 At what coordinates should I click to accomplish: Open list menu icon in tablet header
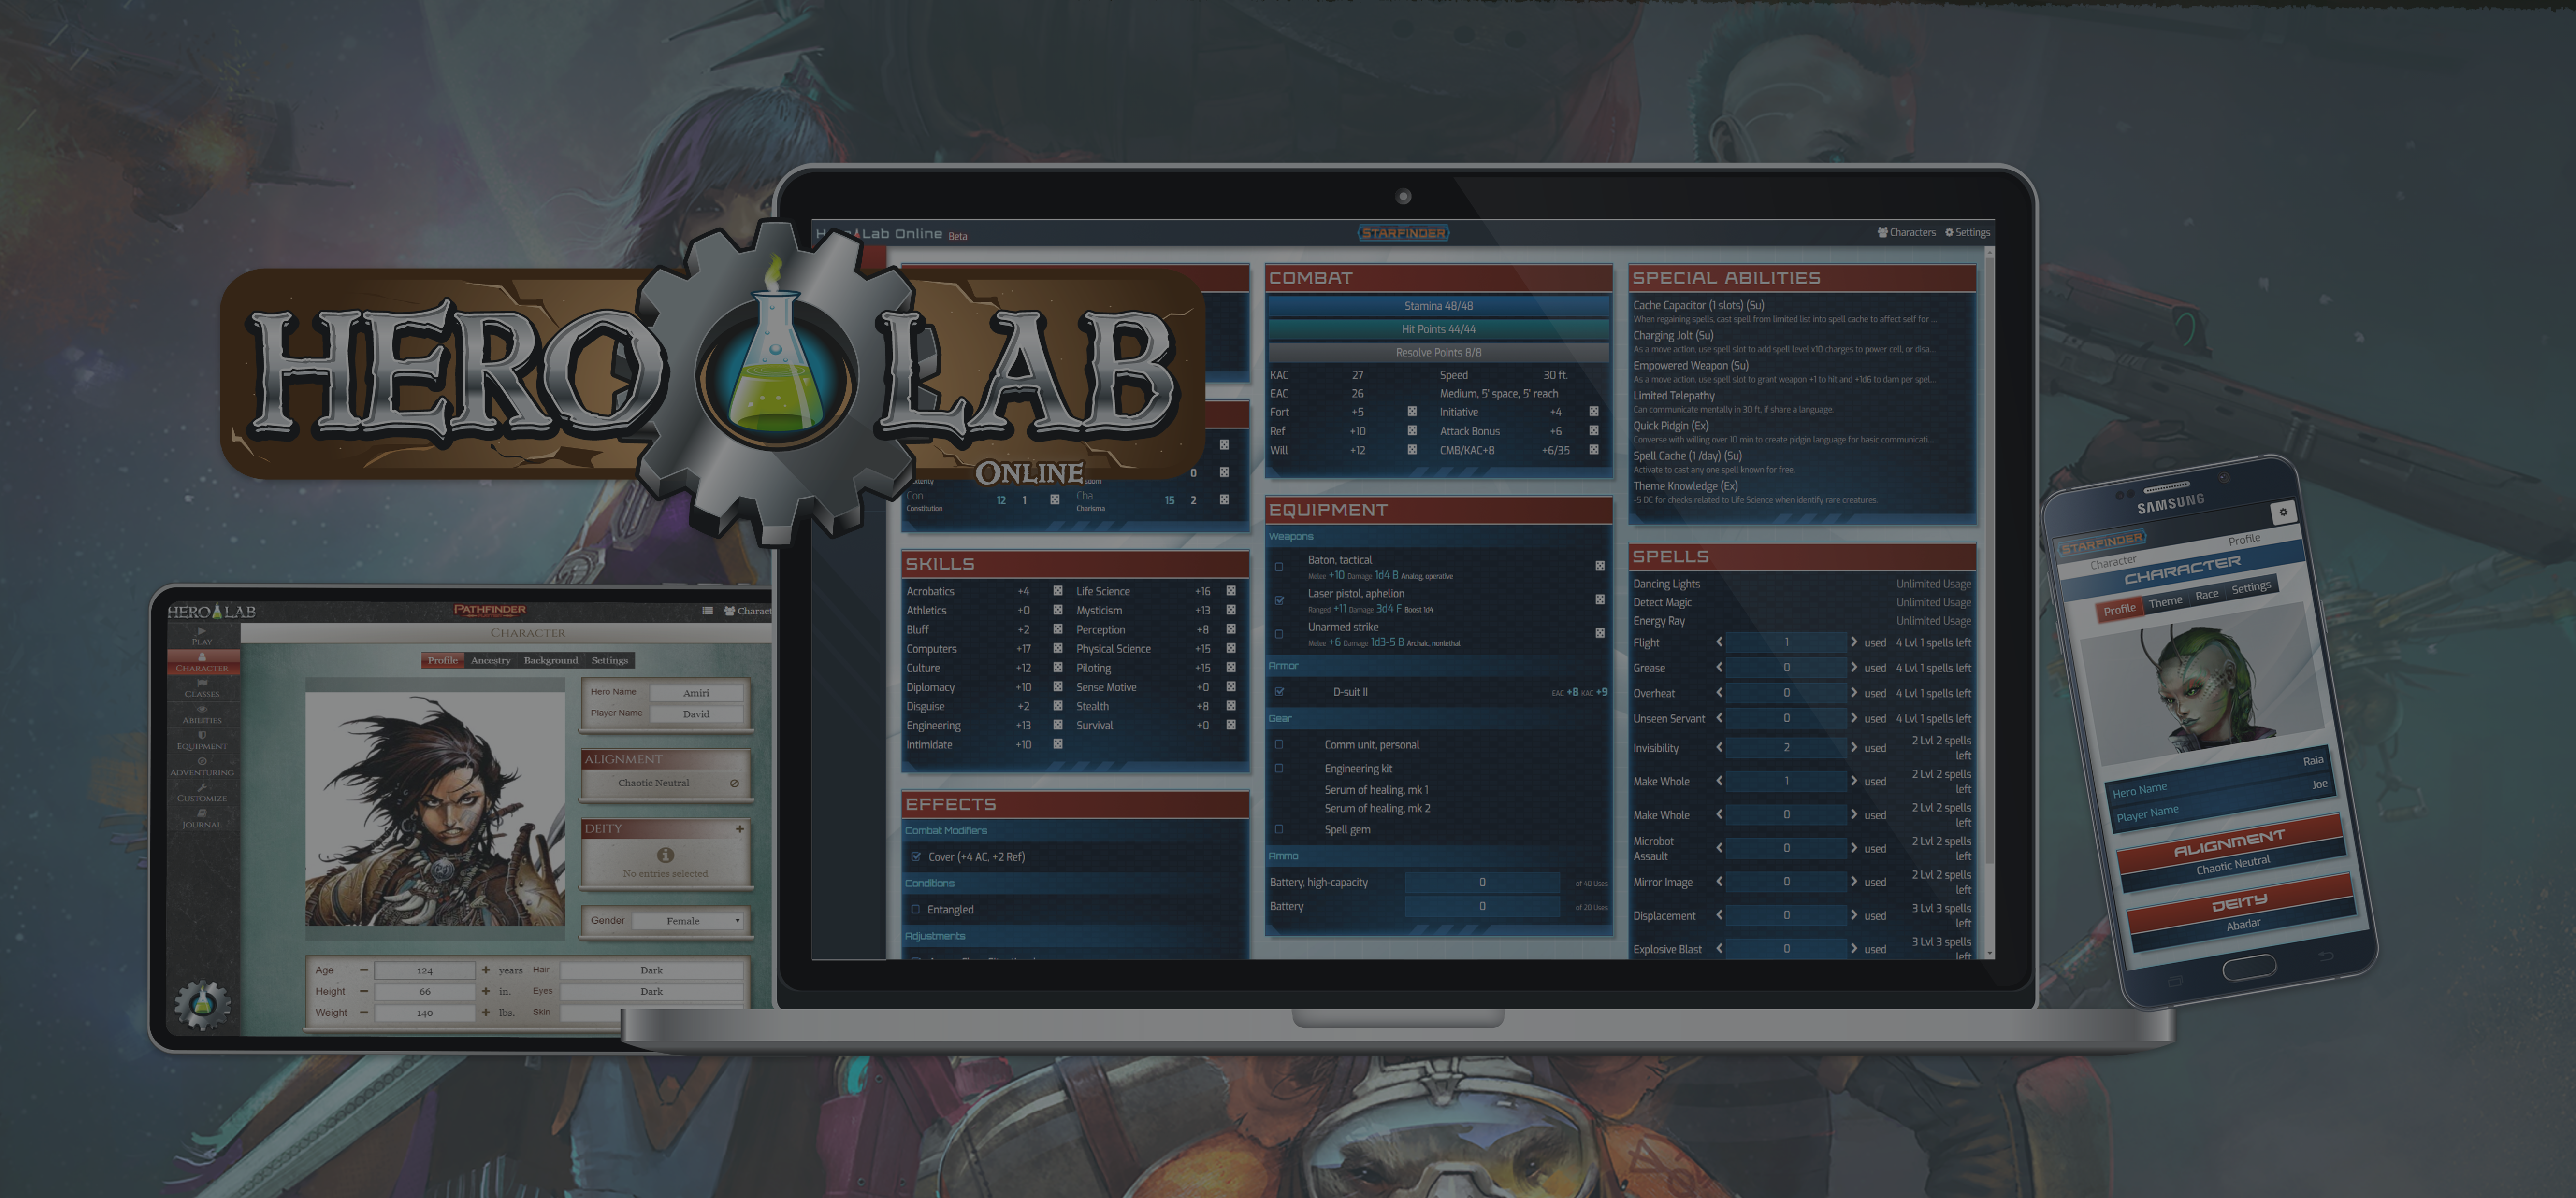tap(708, 611)
